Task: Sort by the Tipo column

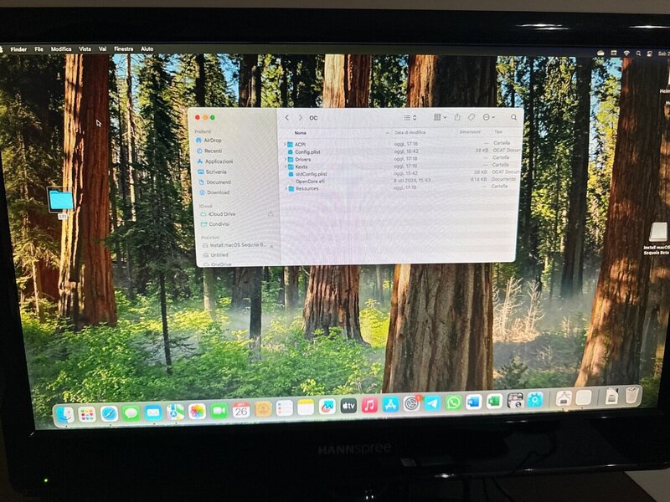Action: (x=498, y=132)
